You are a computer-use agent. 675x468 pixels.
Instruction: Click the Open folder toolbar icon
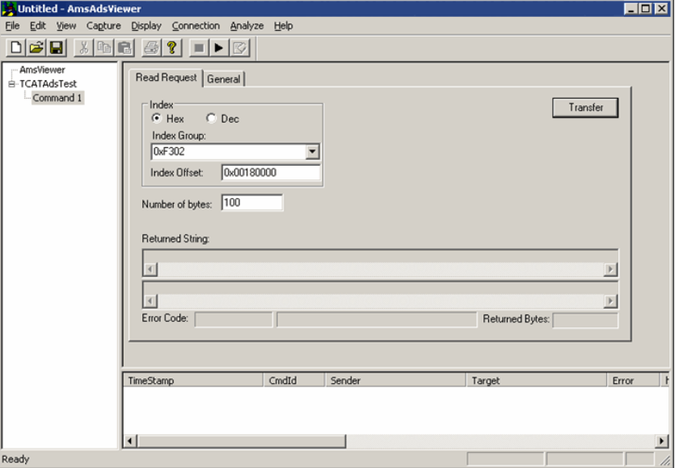pos(36,48)
